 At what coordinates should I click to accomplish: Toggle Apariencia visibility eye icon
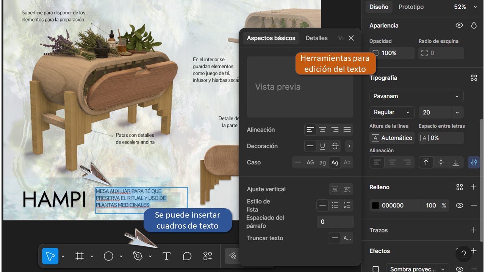tap(459, 25)
